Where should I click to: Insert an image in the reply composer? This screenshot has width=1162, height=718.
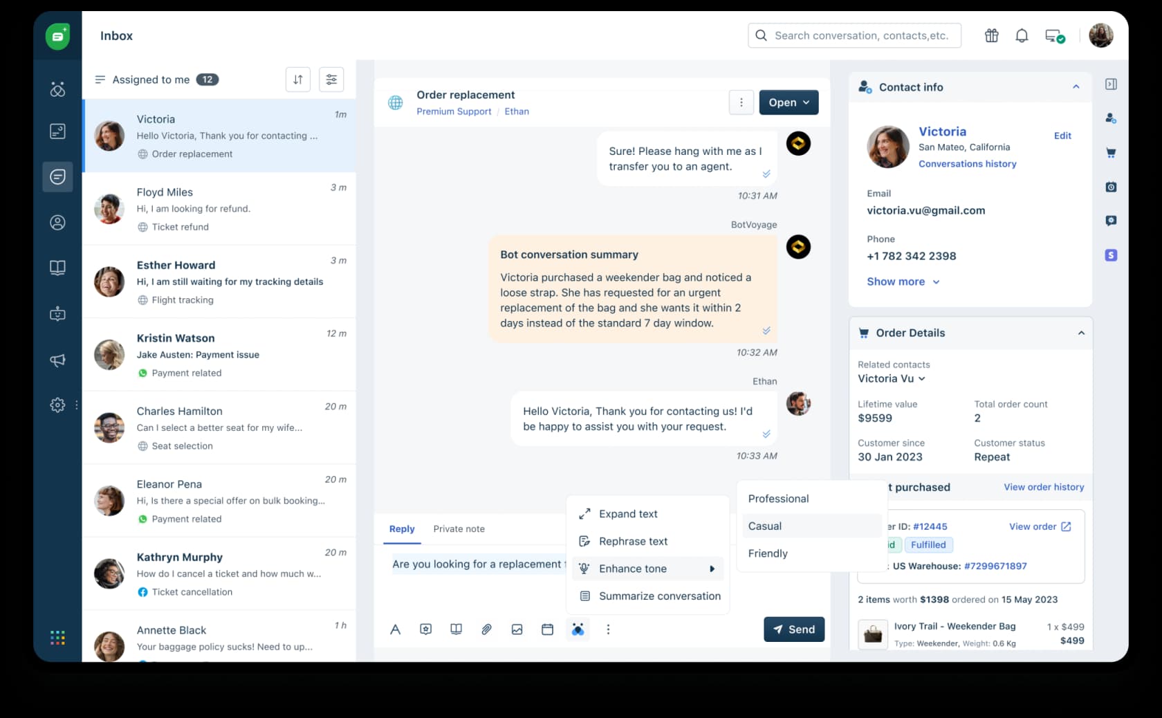(517, 629)
